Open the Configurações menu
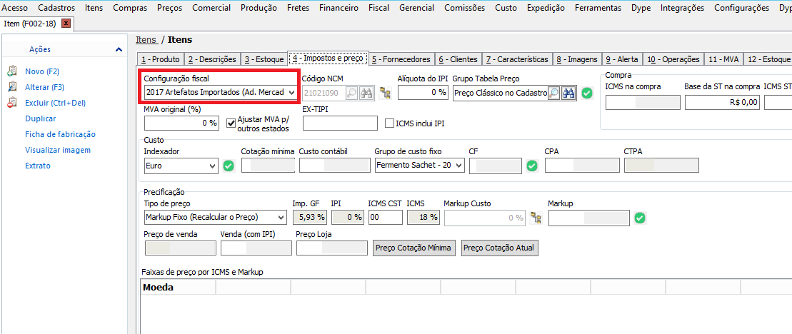This screenshot has width=792, height=334. click(742, 8)
